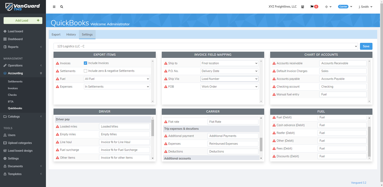Screen dimensions: 383x187
Task: Switch to the Export tab
Action: point(56,35)
